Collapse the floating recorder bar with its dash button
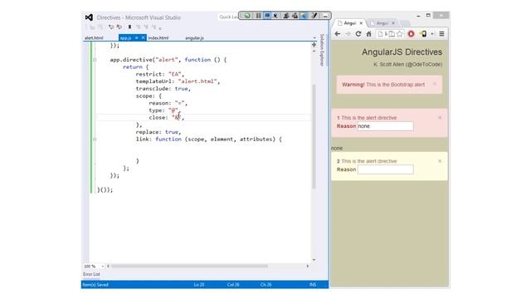The image size is (531, 299). click(x=325, y=16)
